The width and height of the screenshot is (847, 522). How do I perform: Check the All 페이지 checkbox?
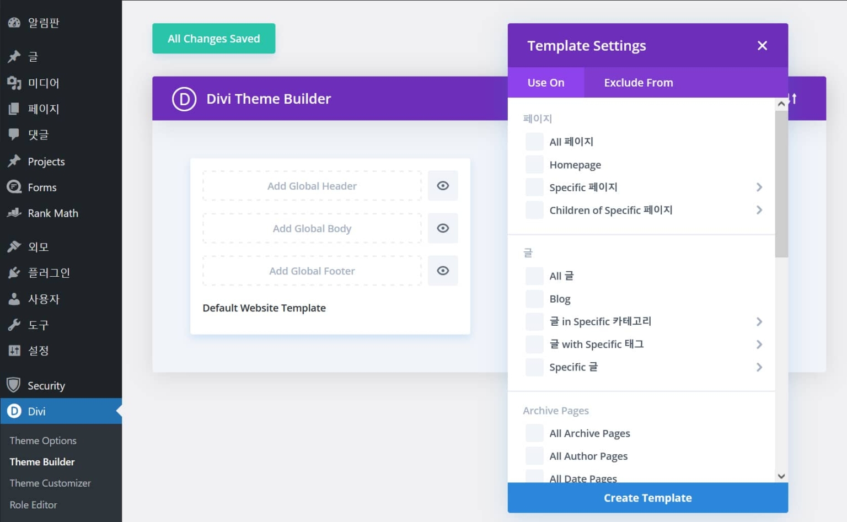point(534,142)
